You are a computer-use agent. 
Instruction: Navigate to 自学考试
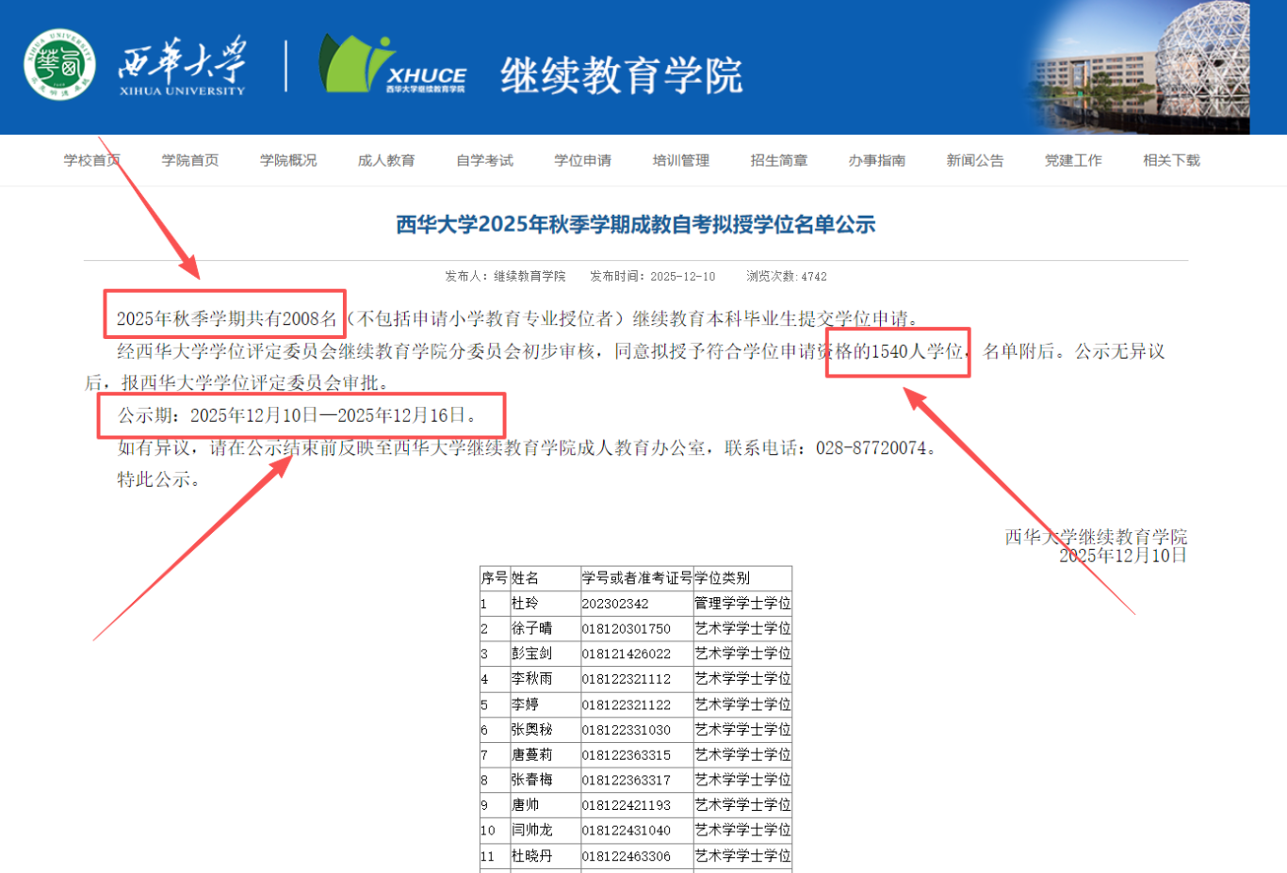(x=485, y=160)
